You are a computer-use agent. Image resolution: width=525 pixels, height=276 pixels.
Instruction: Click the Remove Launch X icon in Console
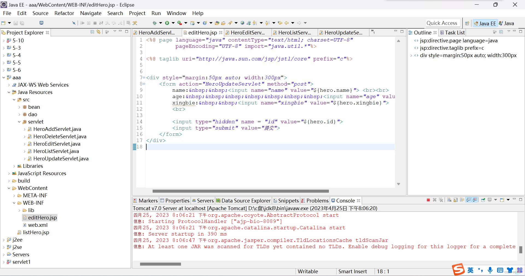[x=434, y=200]
